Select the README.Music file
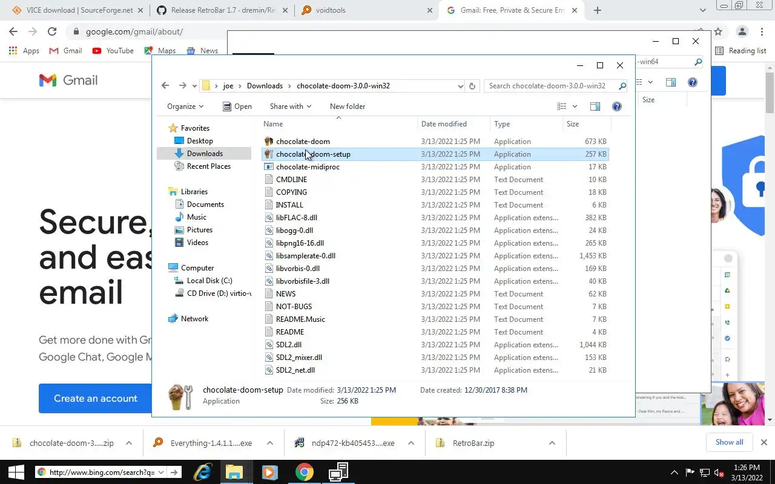 point(300,319)
